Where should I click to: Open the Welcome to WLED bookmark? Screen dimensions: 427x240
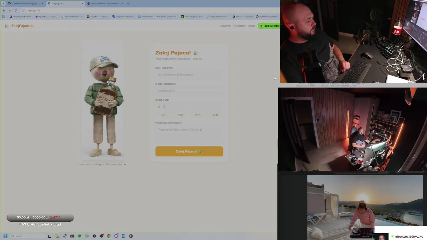(x=218, y=16)
